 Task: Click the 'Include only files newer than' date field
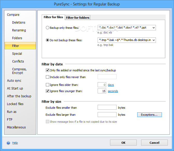tap(107, 77)
